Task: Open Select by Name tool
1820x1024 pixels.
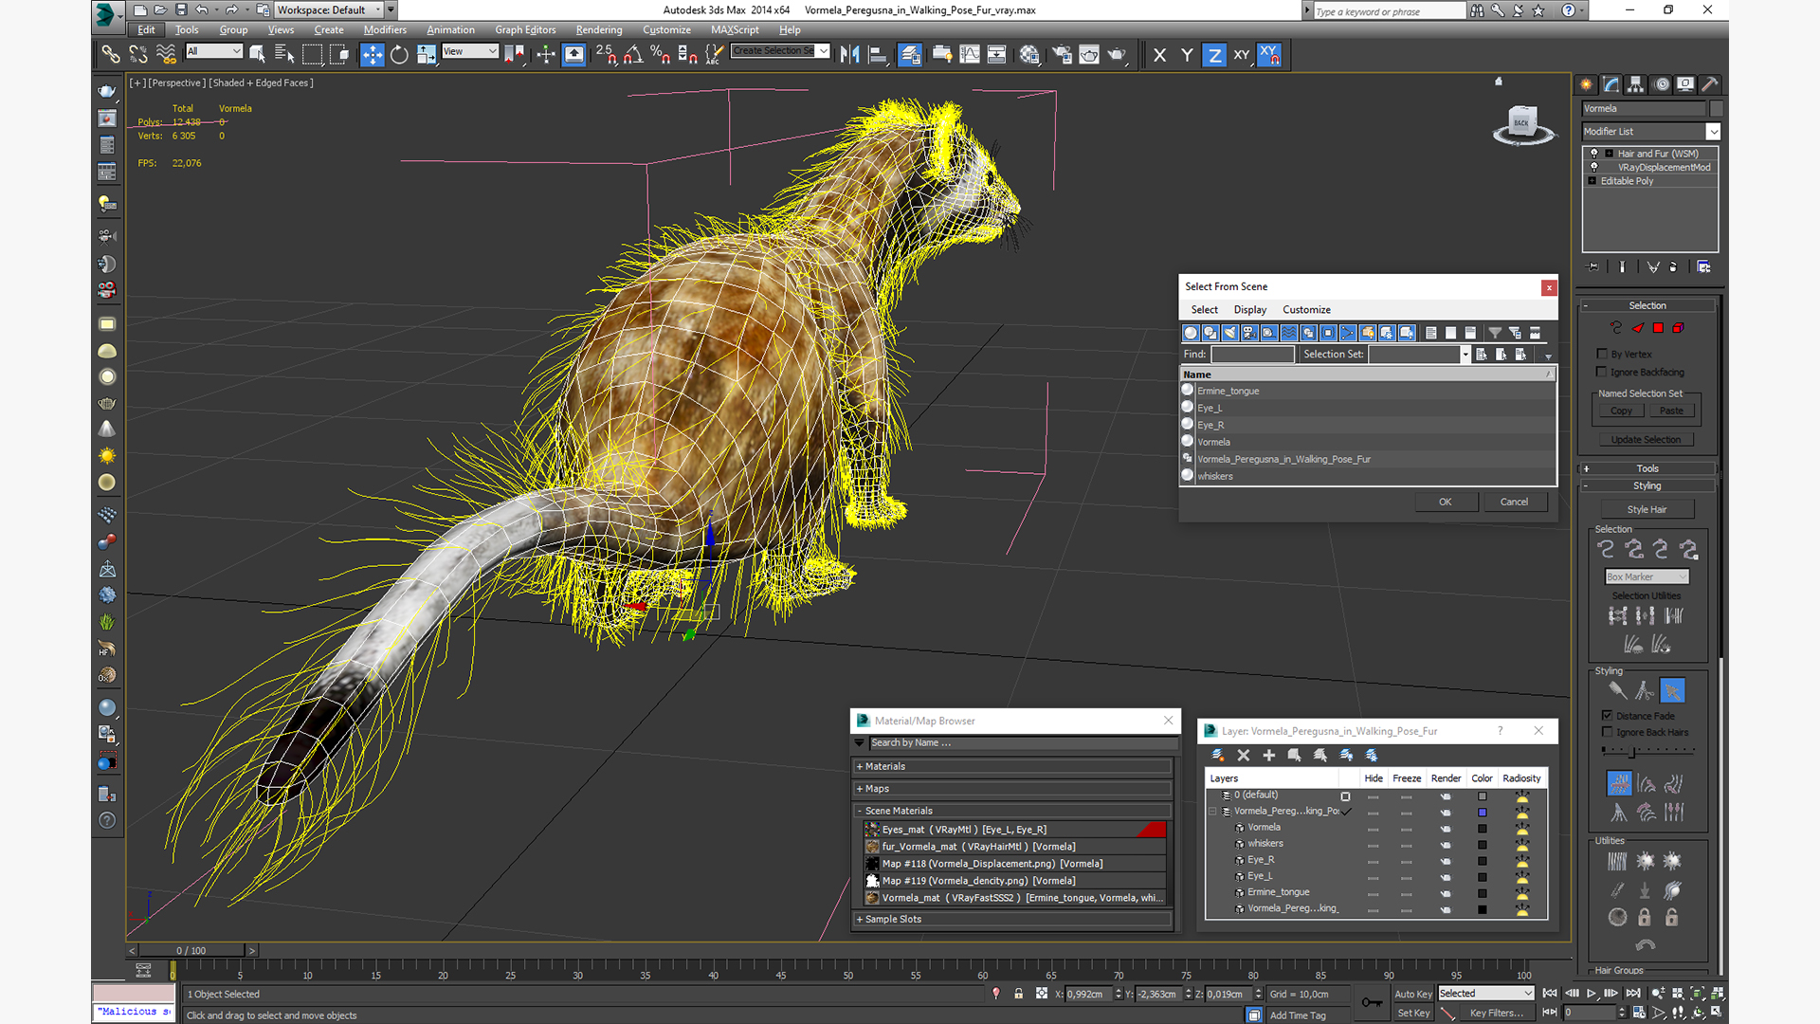Action: pyautogui.click(x=283, y=55)
